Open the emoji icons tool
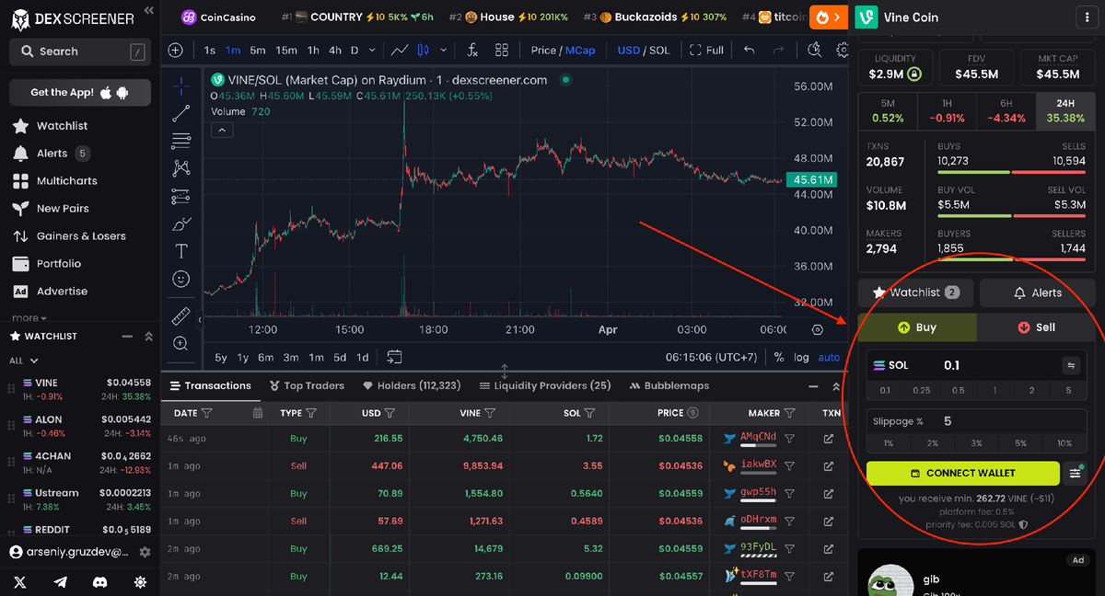The height and width of the screenshot is (596, 1105). pyautogui.click(x=181, y=279)
